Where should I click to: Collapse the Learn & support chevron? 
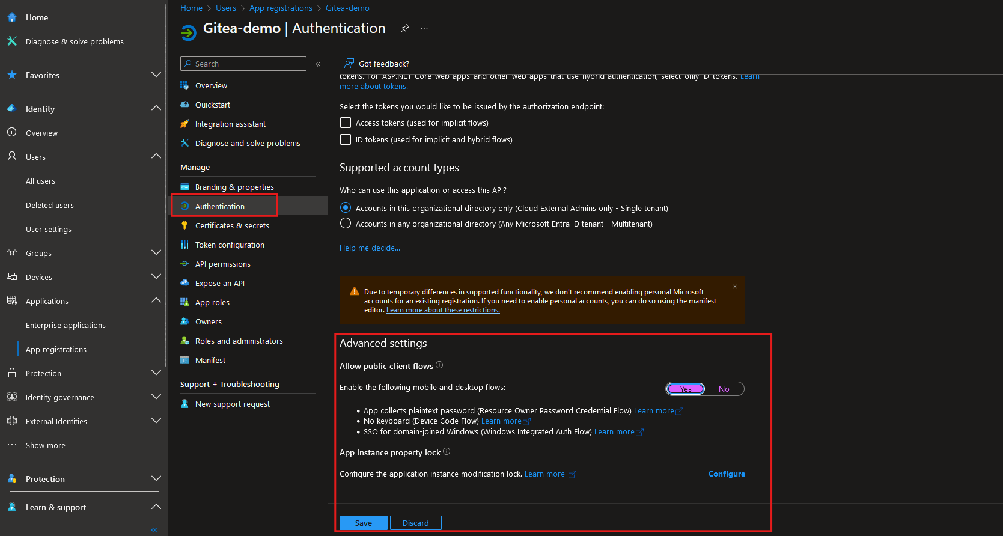(x=156, y=507)
